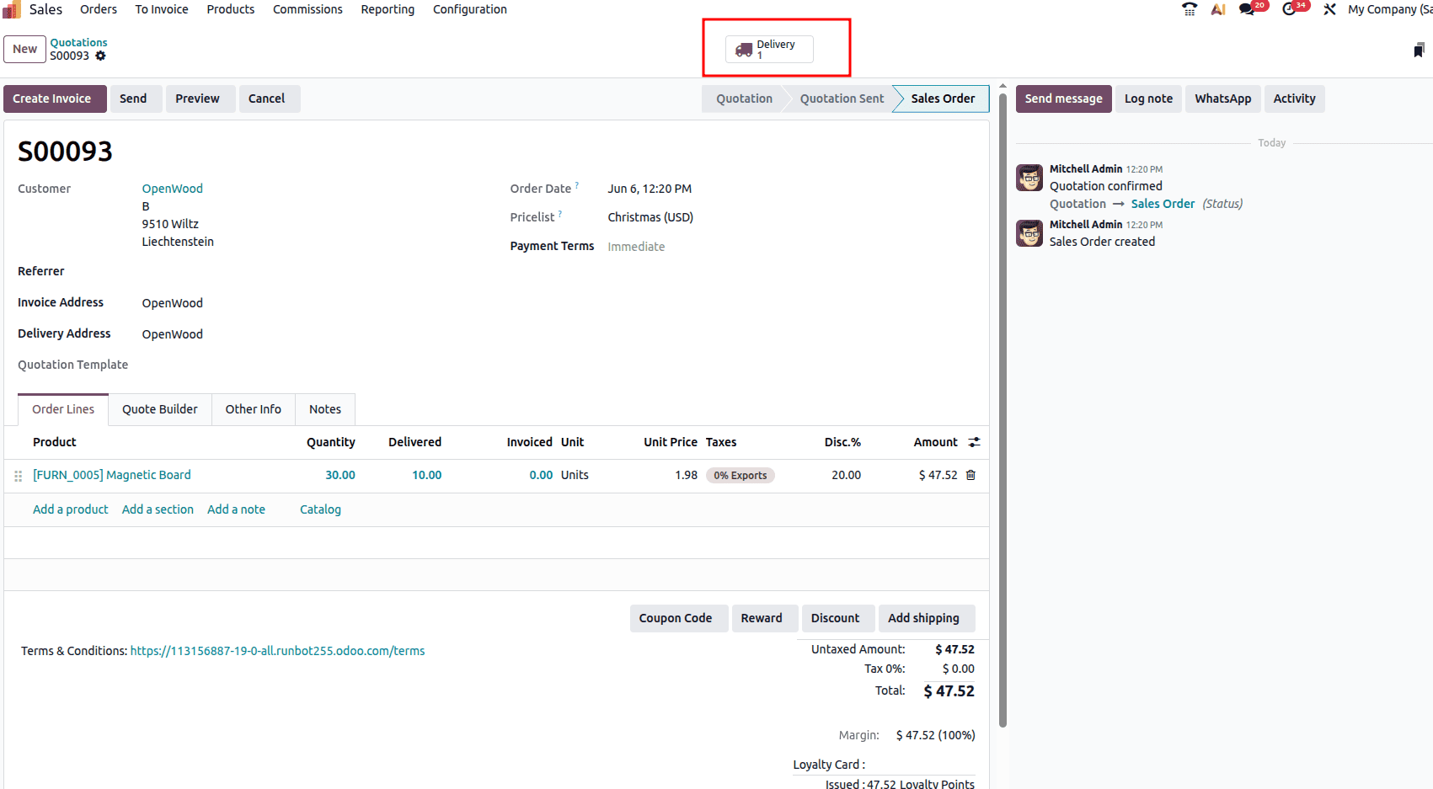Open the My Company switcher
The height and width of the screenshot is (789, 1433).
point(1389,9)
